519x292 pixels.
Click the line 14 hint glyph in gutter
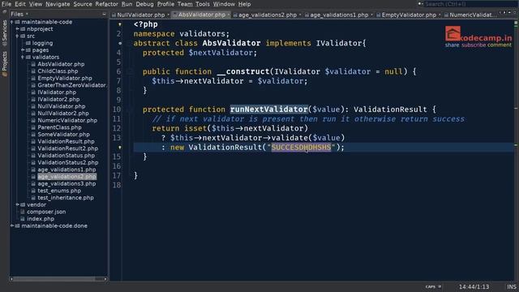(x=120, y=148)
